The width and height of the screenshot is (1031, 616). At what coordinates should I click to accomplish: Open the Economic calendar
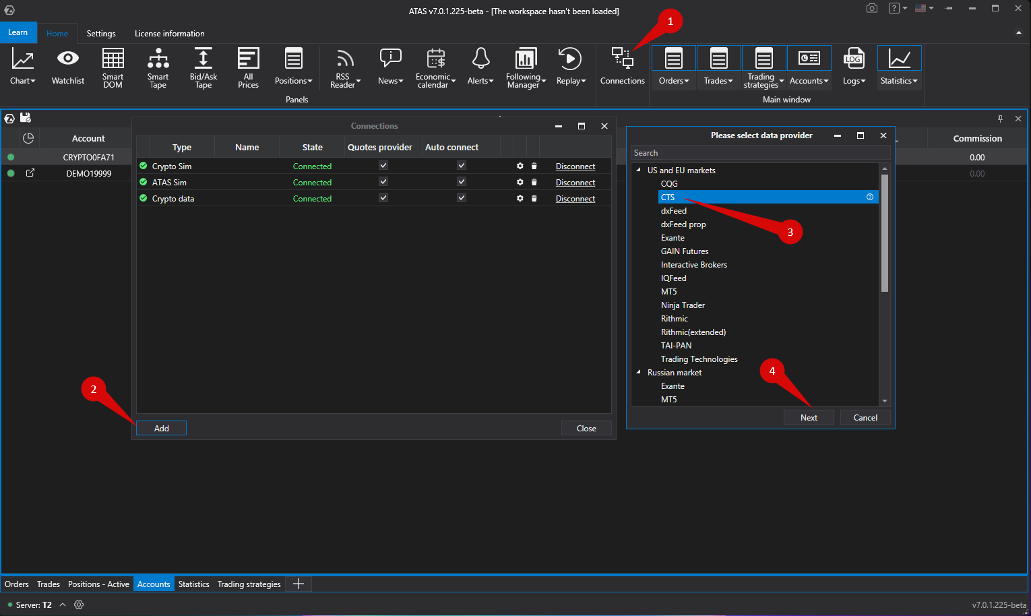(x=435, y=67)
